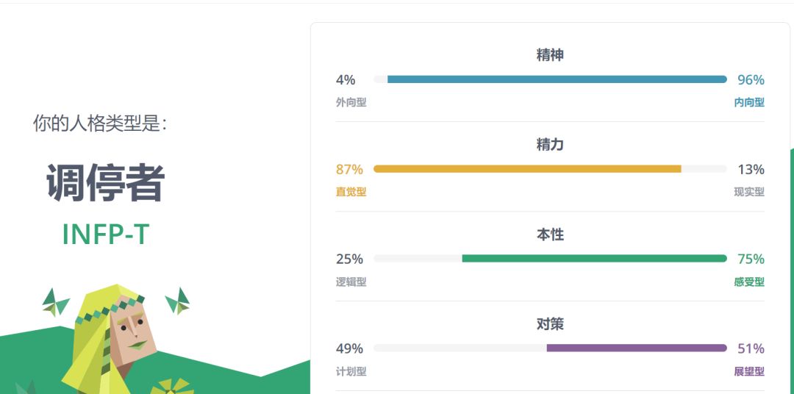The width and height of the screenshot is (794, 394).
Task: Select the 精神 section heading
Action: (550, 54)
